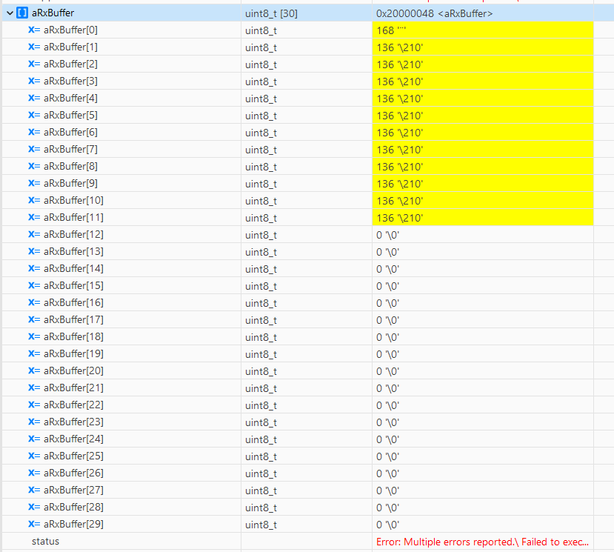Screen dimensions: 614x552
Task: Collapse the aRxBuffer array expander
Action: [x=10, y=13]
